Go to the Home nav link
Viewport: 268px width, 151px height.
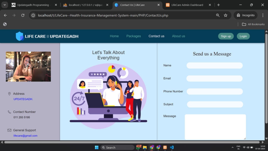(x=114, y=36)
